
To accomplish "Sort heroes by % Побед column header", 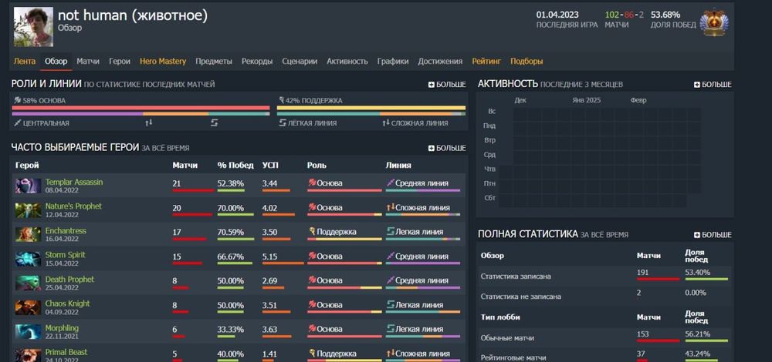I will (235, 165).
